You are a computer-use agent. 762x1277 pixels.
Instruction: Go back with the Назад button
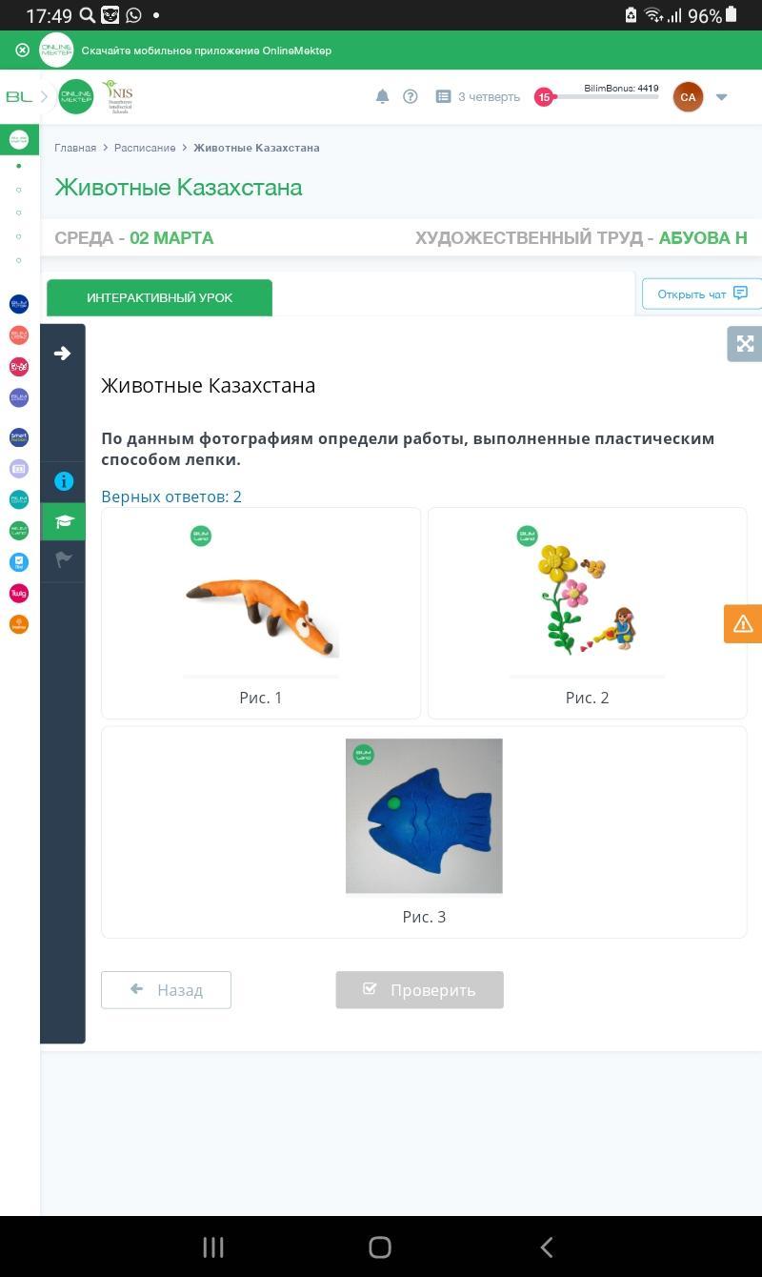tap(166, 990)
